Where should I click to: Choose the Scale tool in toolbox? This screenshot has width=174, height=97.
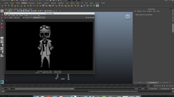click(x=2, y=27)
